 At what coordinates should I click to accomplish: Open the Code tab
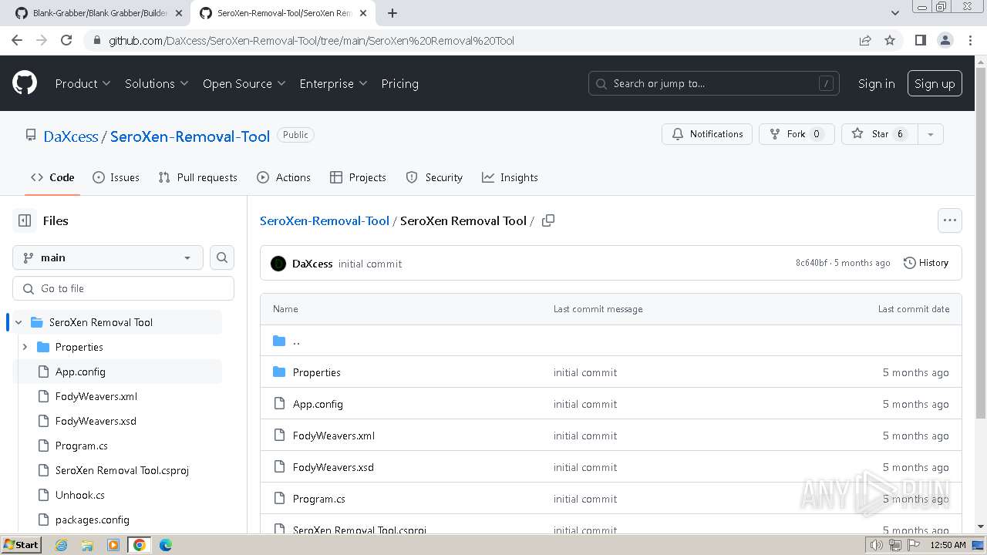52,177
